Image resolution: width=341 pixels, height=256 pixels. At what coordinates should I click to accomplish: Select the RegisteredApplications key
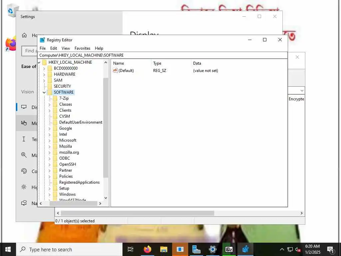pos(79,182)
